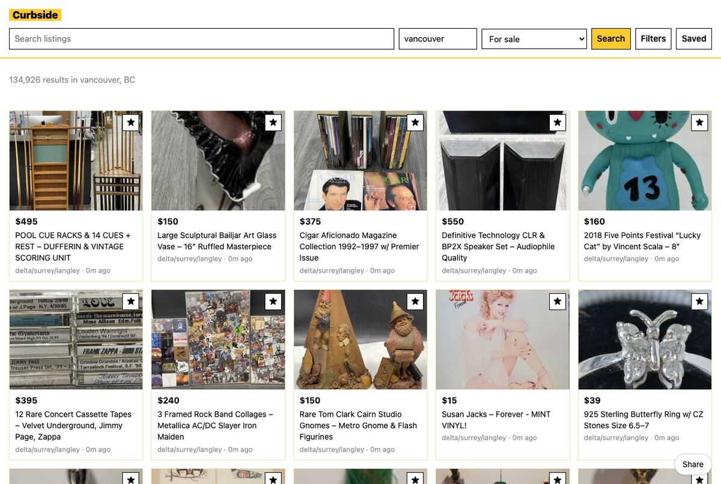
Task: Open the butterfly ring photo
Action: click(x=645, y=339)
